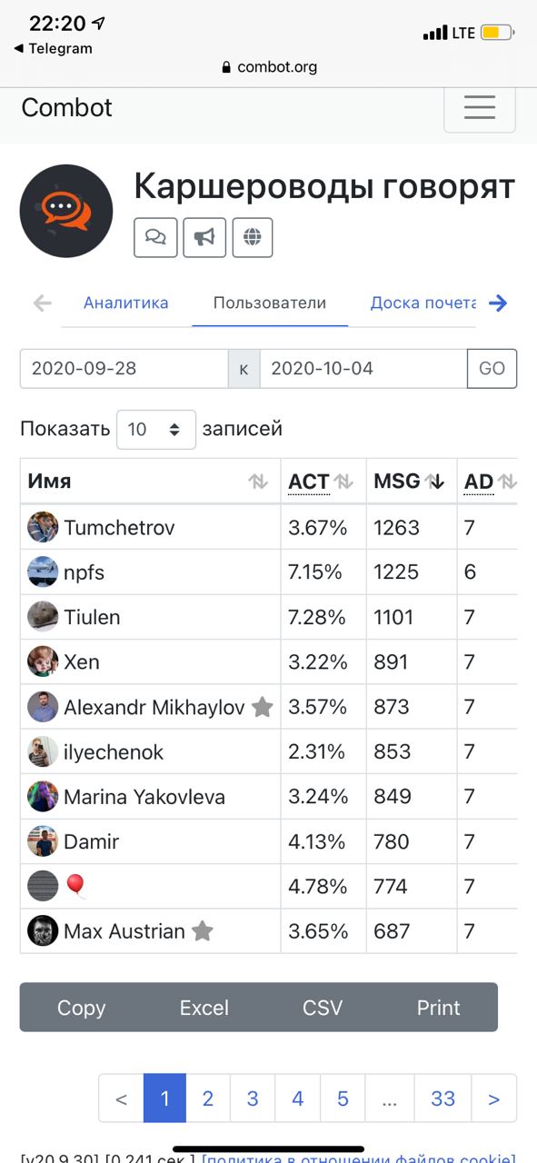The height and width of the screenshot is (1163, 537).
Task: Go to page 33 in pagination
Action: click(443, 1098)
